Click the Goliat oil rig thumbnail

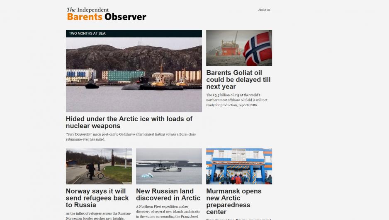click(x=239, y=48)
